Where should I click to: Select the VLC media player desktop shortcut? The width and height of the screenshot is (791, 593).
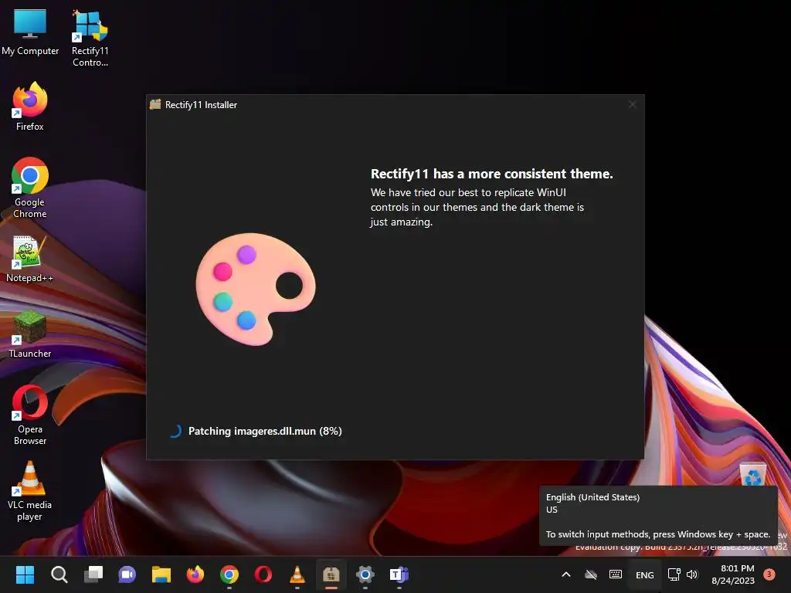tap(30, 490)
